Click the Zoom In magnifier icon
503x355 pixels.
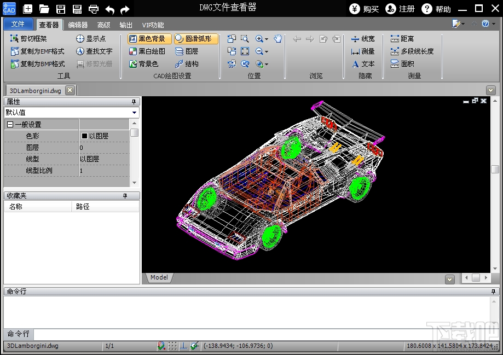pos(259,38)
